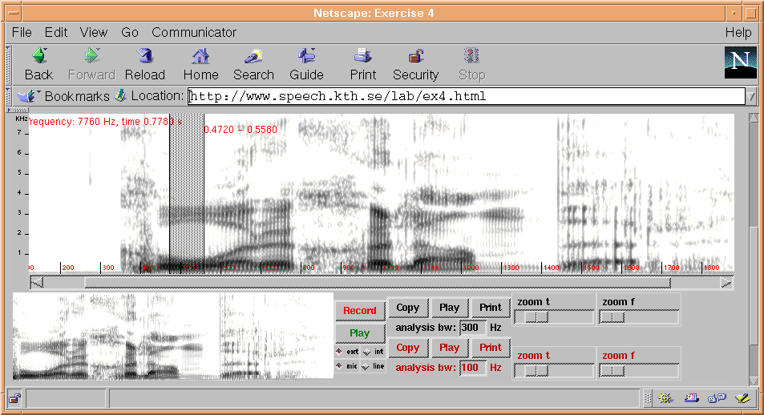Click the analysis bw 300 Hz field

472,328
